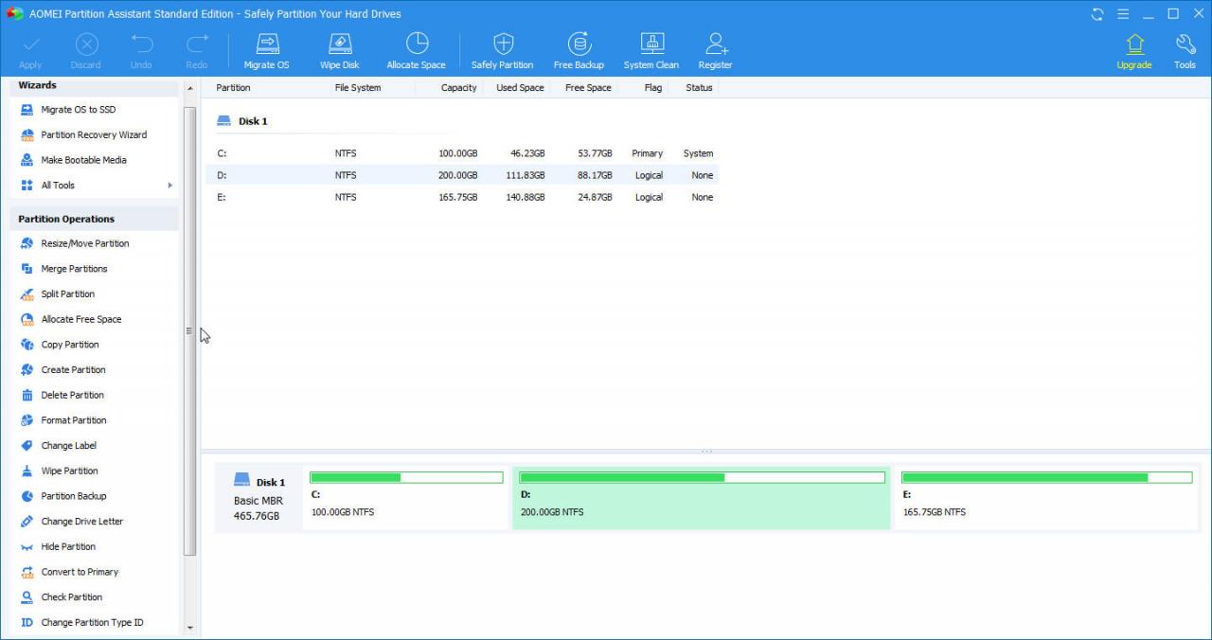Refresh disk list via title bar icon
The width and height of the screenshot is (1212, 640).
coord(1096,13)
